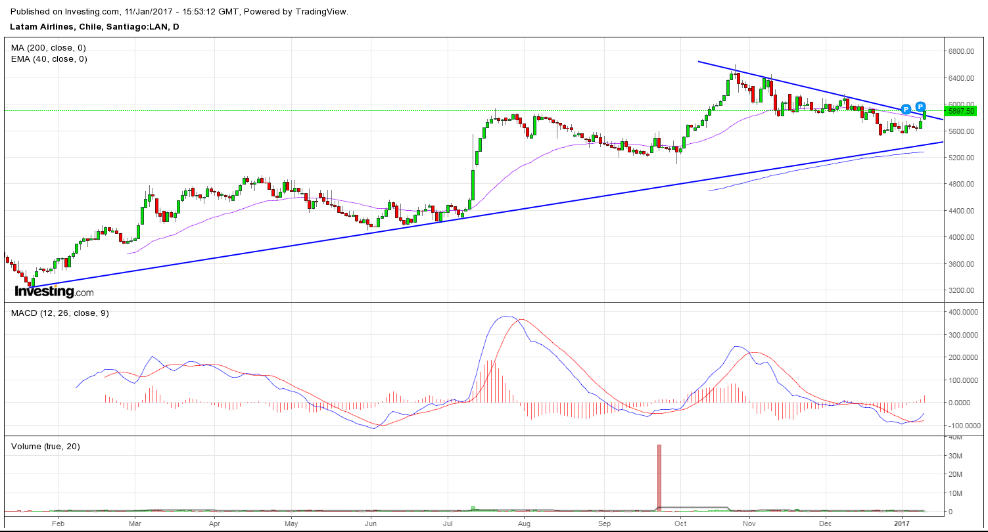Click the 2017 label on the time axis

point(902,524)
